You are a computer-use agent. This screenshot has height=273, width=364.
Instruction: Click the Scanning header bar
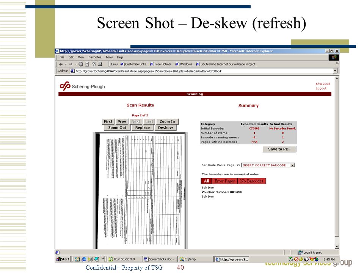pos(195,94)
